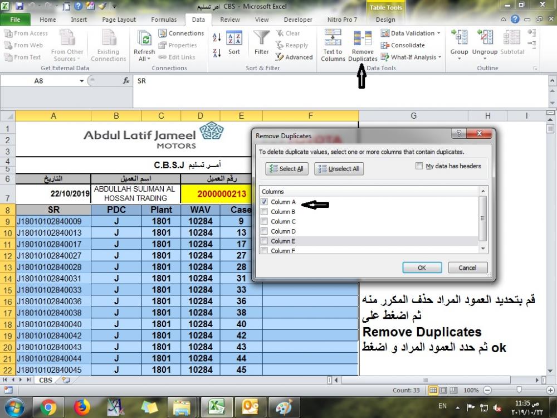Open Excel Help question icon
The height and width of the screenshot is (418, 557).
[x=515, y=19]
